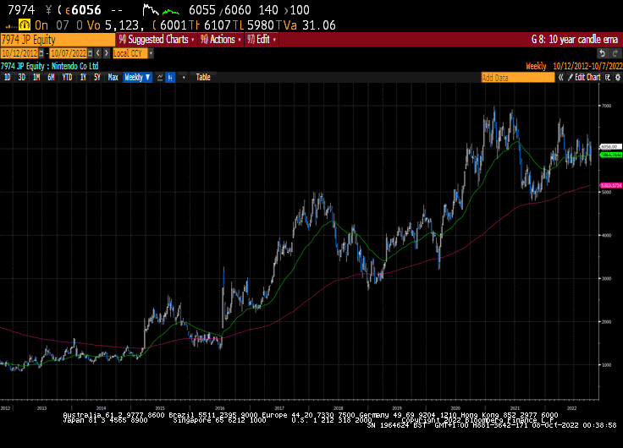The image size is (623, 448).
Task: Select the 1D range tab
Action: 7,78
